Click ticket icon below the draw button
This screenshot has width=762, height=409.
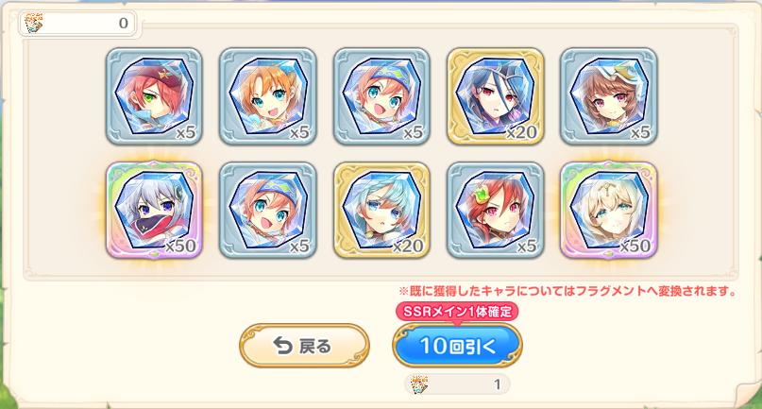click(419, 384)
